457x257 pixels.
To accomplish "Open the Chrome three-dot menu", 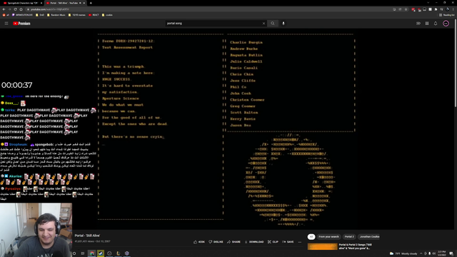I will (x=453, y=9).
